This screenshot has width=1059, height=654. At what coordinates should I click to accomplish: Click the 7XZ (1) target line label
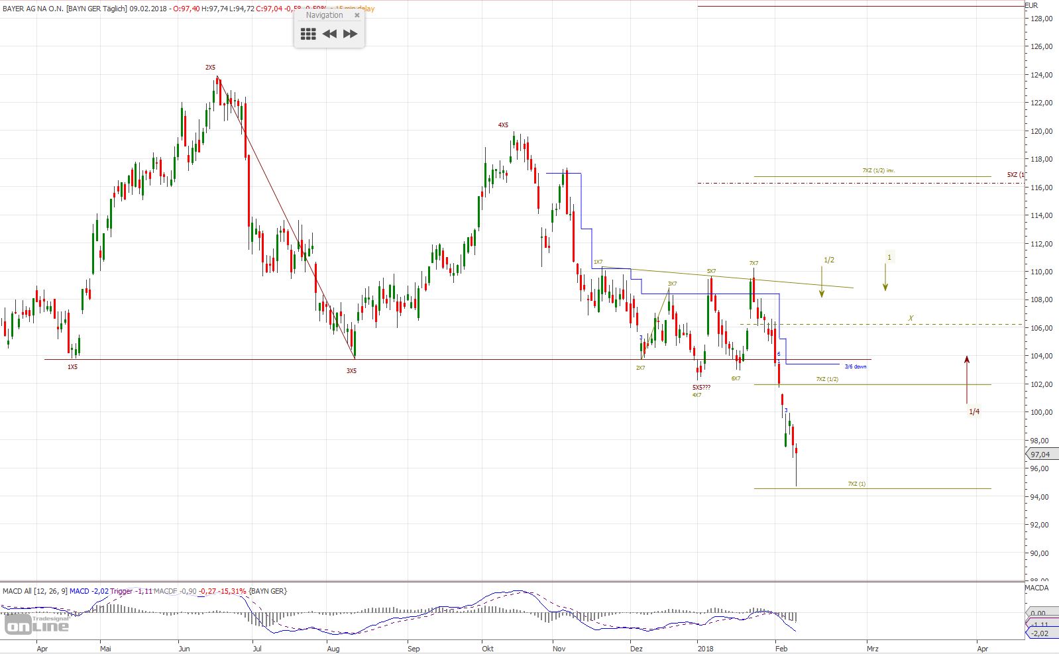point(856,484)
